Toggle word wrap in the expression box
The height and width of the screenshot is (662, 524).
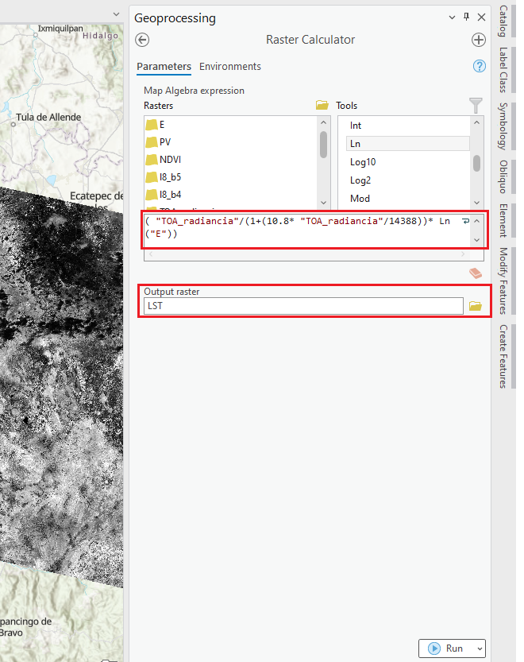(465, 222)
